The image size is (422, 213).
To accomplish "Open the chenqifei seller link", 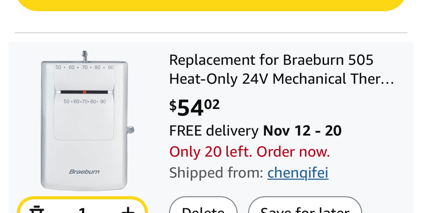I will pyautogui.click(x=298, y=173).
